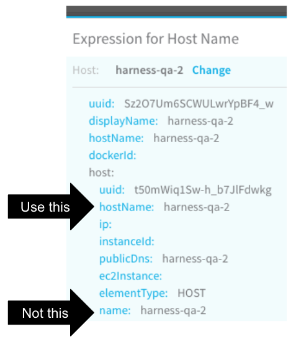Click the 'Not this' arrow annotation

pos(51,313)
